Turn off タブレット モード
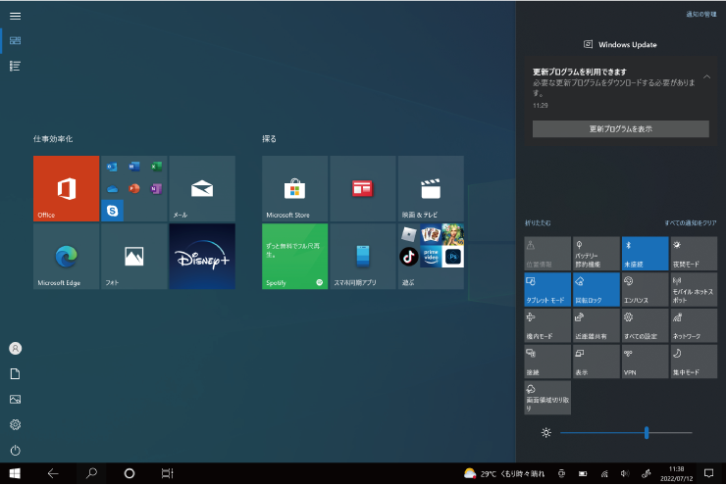726x485 pixels. 547,290
